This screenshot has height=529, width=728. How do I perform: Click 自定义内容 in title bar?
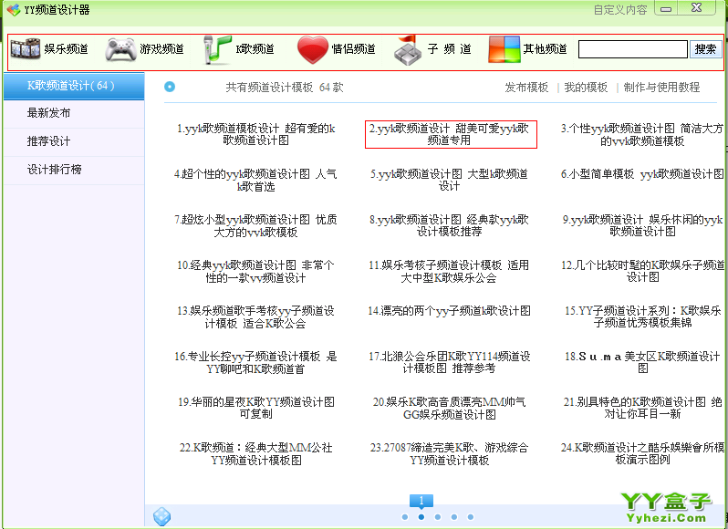tap(620, 10)
